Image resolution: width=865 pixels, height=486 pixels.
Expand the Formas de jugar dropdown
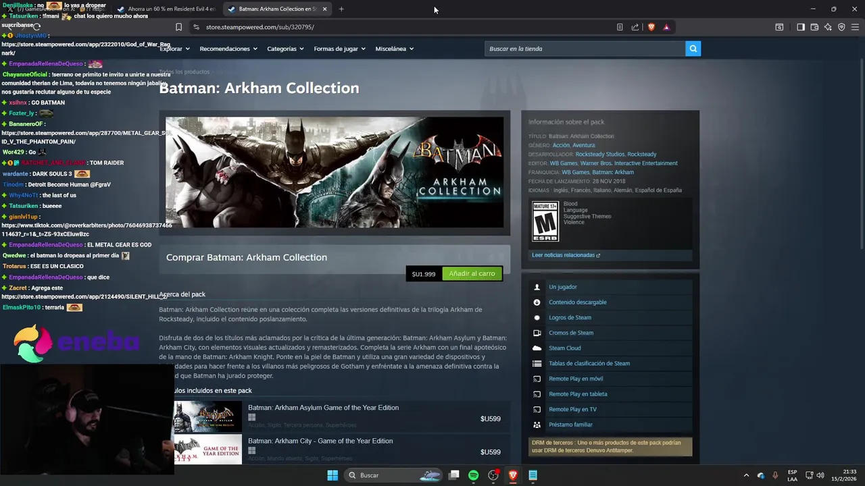coord(339,49)
